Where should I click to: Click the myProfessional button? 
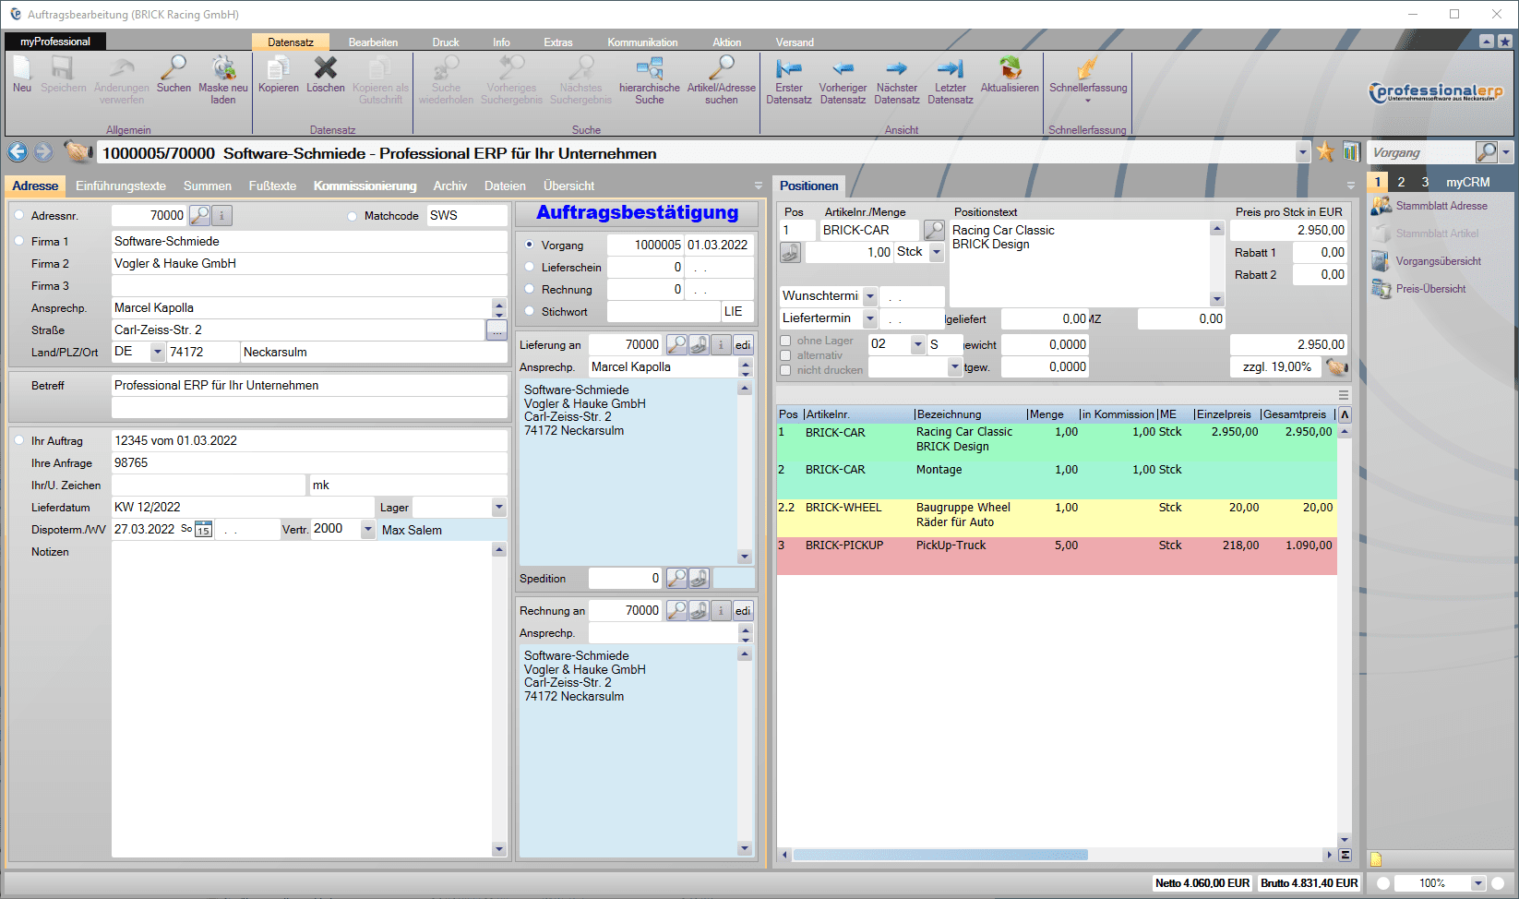pyautogui.click(x=55, y=42)
